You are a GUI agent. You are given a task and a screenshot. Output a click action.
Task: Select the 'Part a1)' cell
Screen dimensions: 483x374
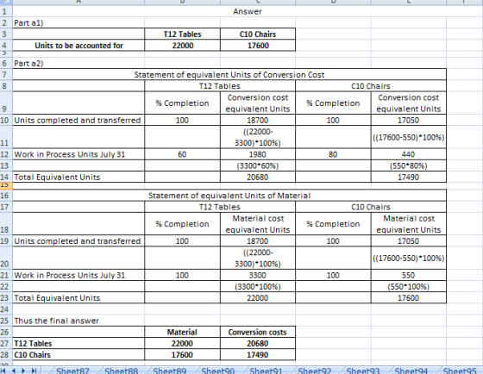78,22
